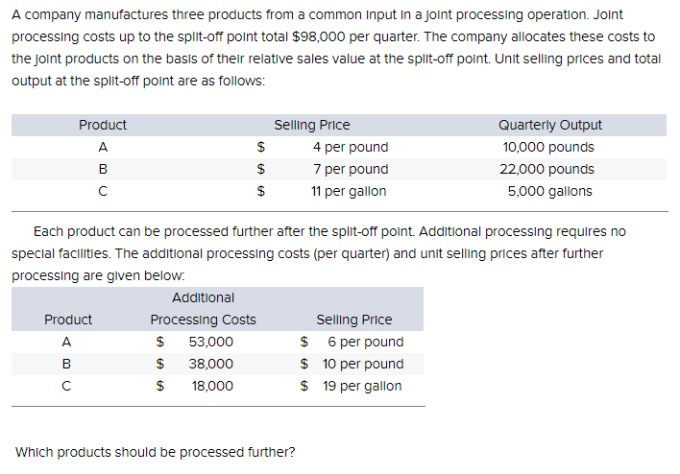Click the '6 per pound' further-processing price

[x=366, y=342]
